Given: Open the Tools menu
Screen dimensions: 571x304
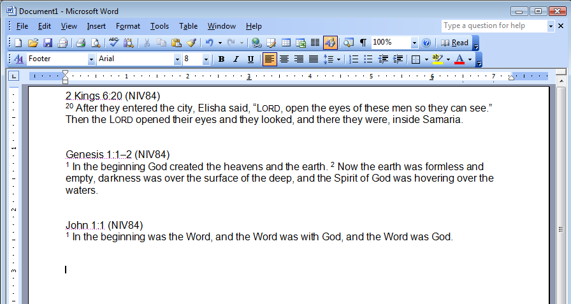Looking at the screenshot, I should click(x=159, y=26).
